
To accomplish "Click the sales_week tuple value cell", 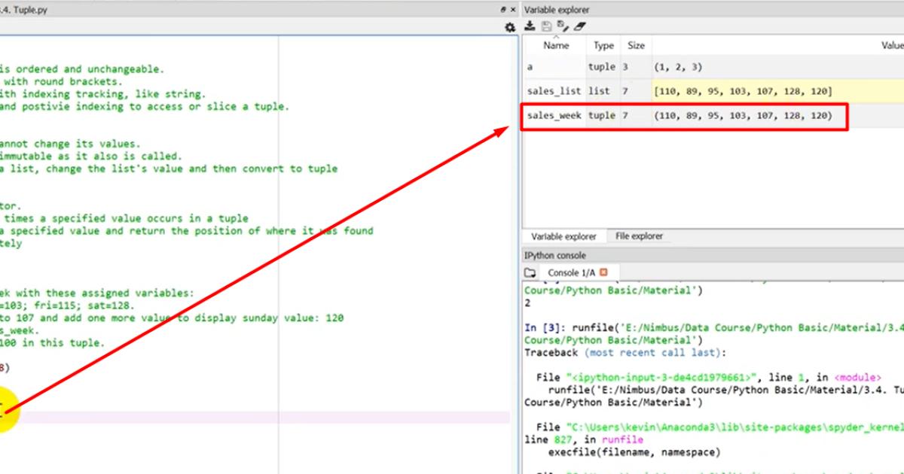I will (x=742, y=116).
